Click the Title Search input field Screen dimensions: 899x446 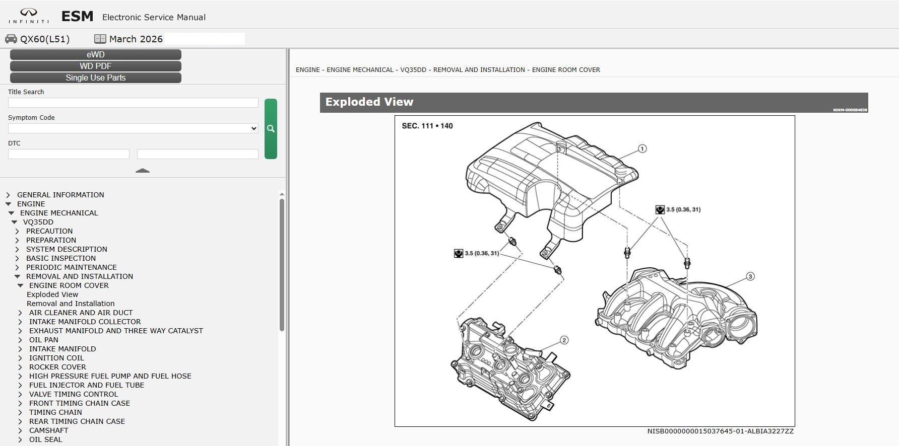coord(133,103)
